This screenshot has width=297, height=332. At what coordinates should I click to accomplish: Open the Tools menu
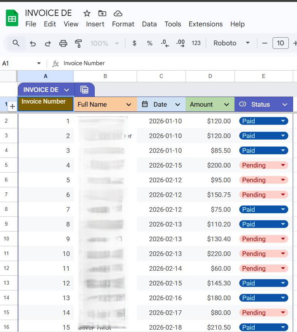coord(173,24)
